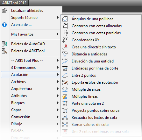
Task: Select Entidades por línea de corte
Action: coord(95,68)
